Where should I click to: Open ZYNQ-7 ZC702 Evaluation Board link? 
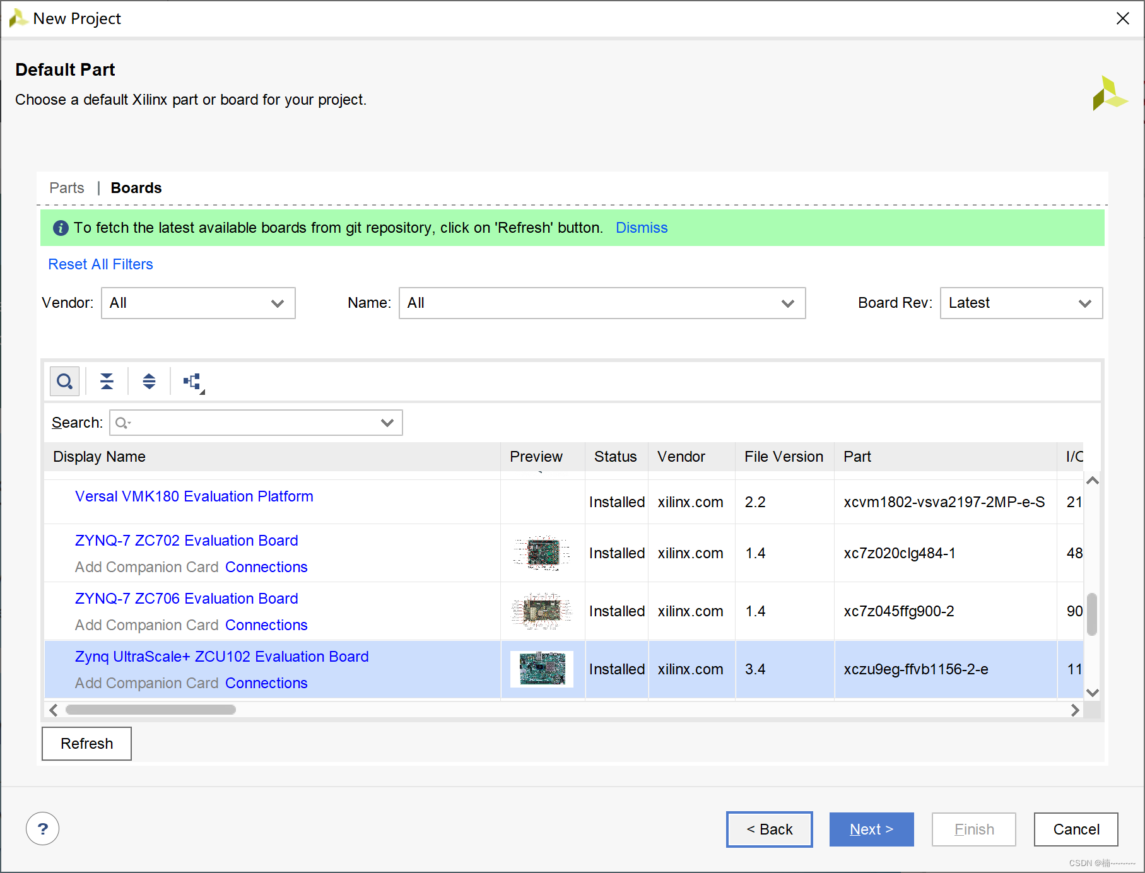pyautogui.click(x=187, y=541)
